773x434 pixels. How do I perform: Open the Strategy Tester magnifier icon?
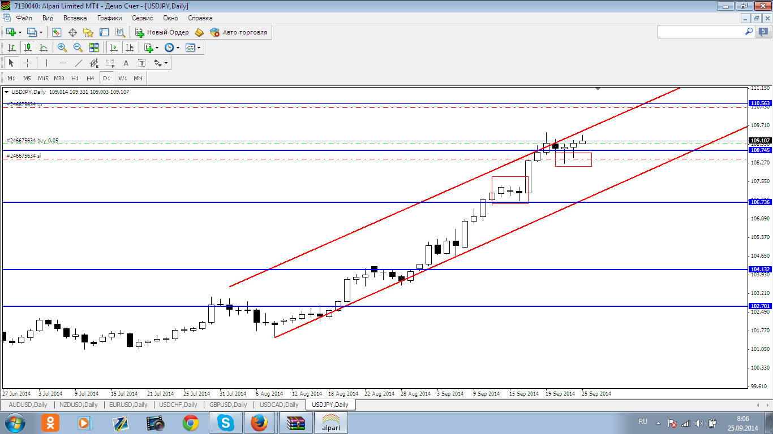pyautogui.click(x=120, y=32)
